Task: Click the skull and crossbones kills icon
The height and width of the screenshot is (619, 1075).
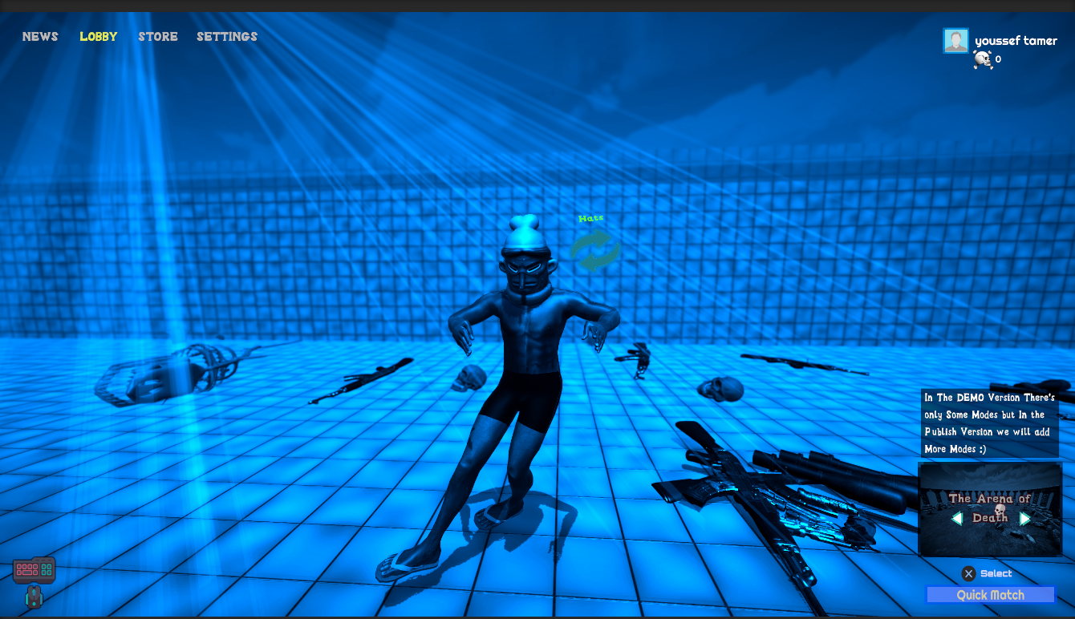Action: click(982, 59)
